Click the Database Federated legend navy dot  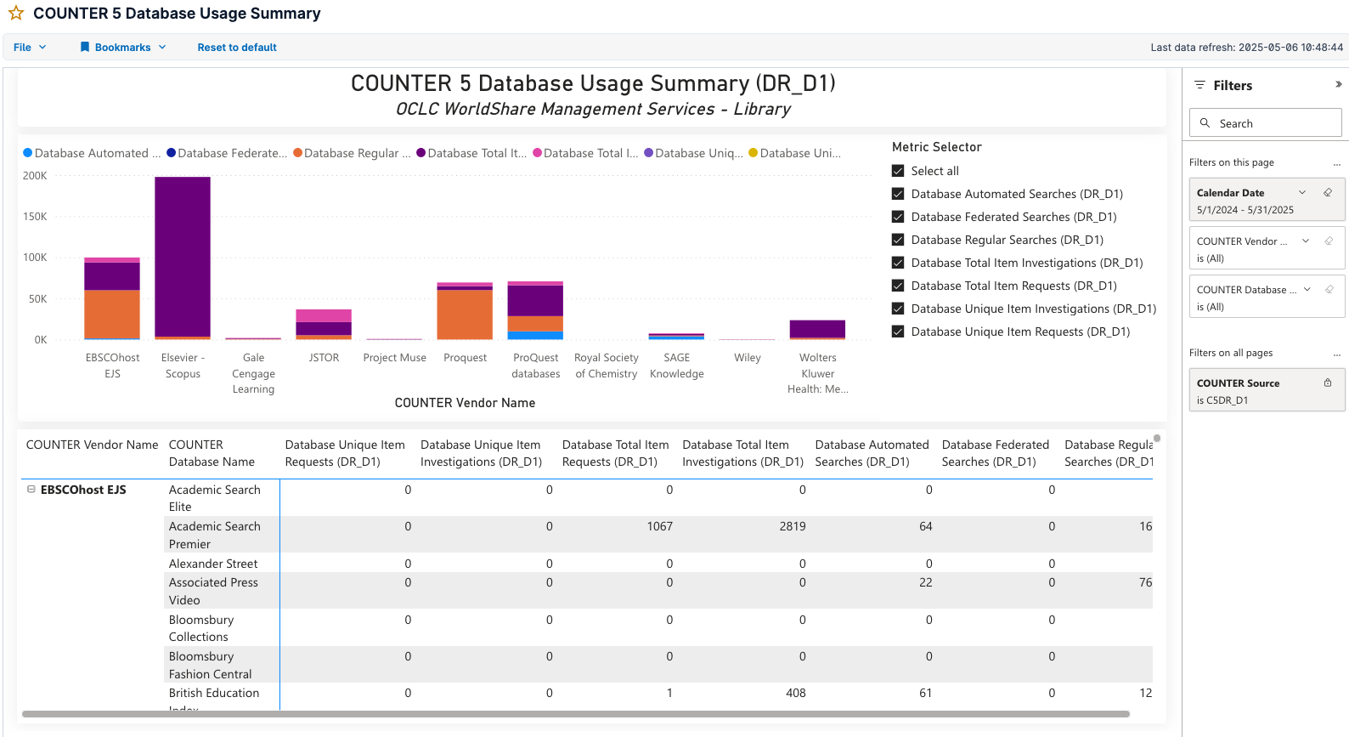(171, 153)
